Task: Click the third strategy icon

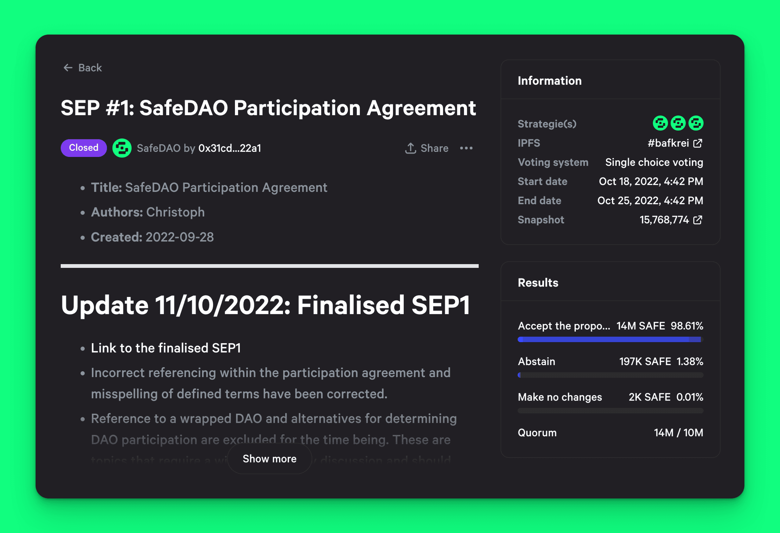Action: [x=696, y=123]
